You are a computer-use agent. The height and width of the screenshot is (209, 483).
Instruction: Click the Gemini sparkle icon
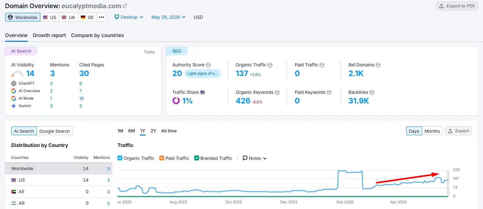tap(14, 106)
